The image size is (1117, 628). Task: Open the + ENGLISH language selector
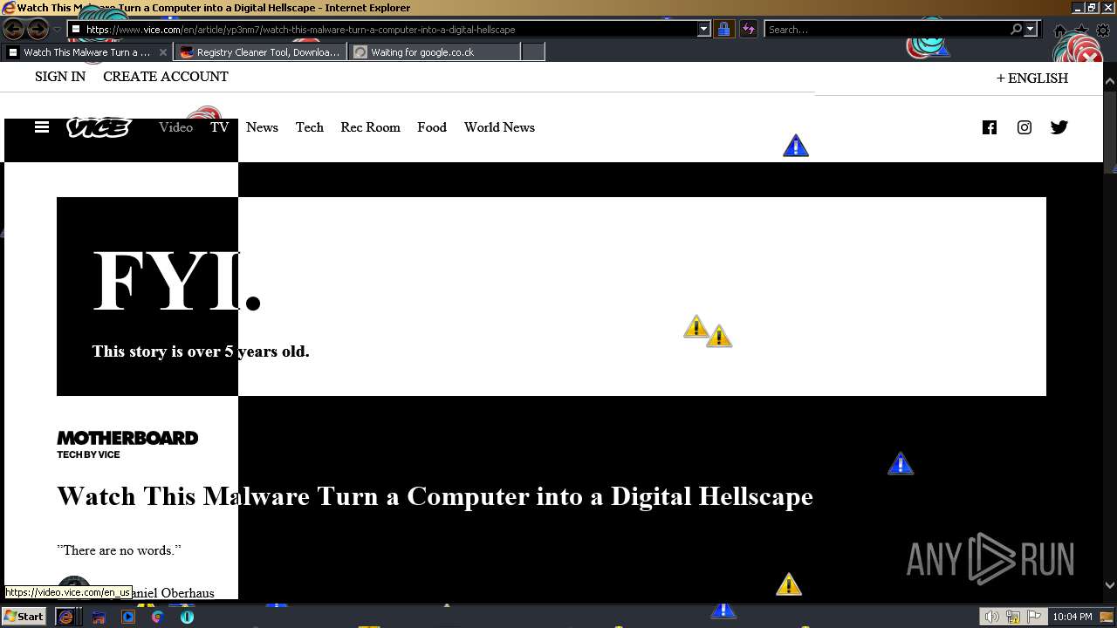pos(1032,78)
